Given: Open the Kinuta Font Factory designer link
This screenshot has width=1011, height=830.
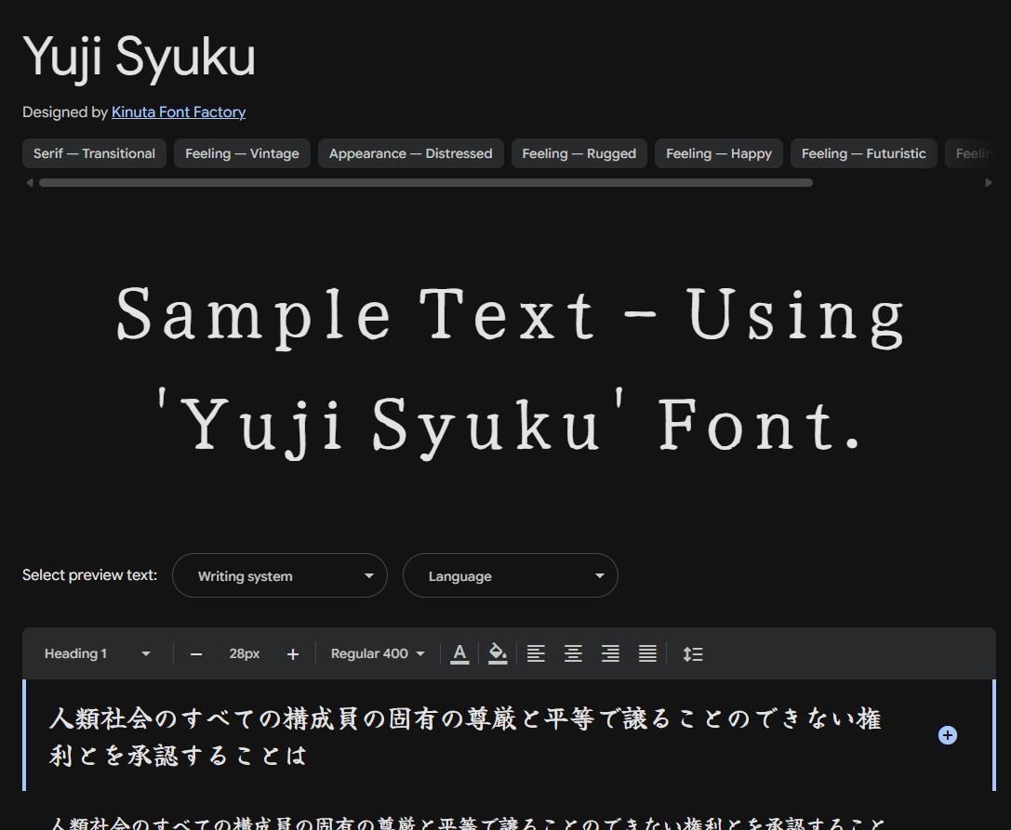Looking at the screenshot, I should [179, 112].
